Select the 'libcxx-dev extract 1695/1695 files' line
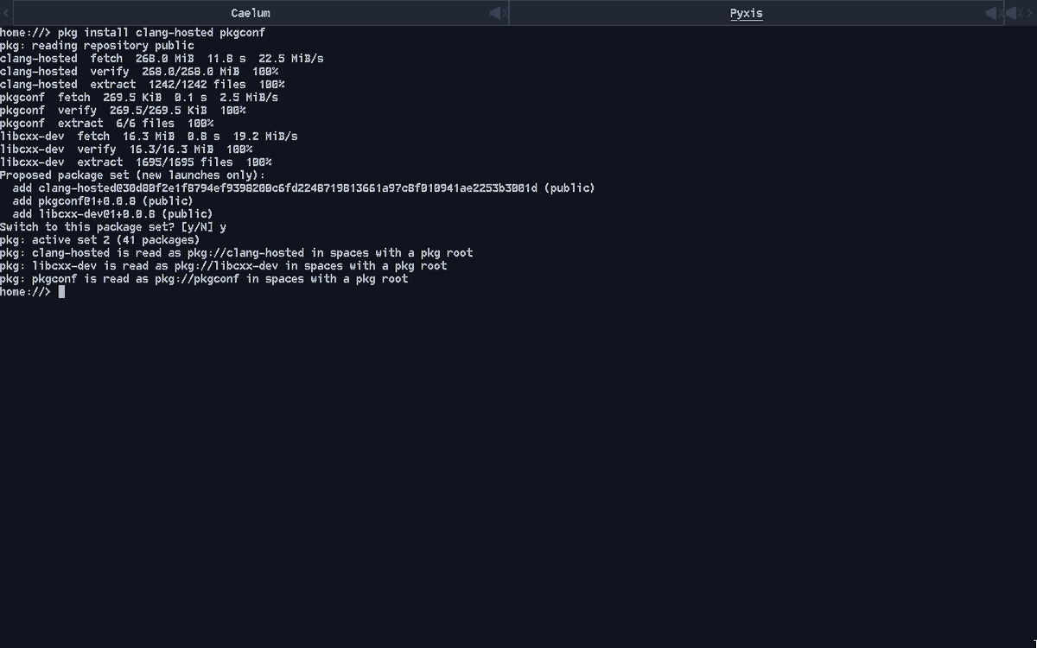 click(x=136, y=162)
